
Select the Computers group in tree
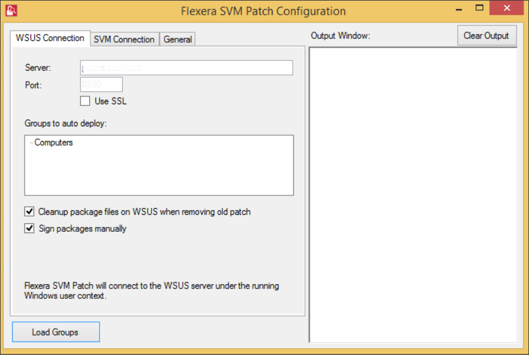53,143
